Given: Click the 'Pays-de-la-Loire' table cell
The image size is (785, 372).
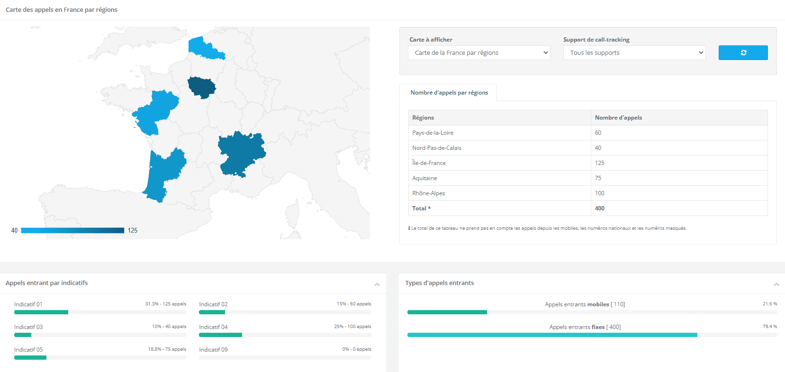Looking at the screenshot, I should 500,133.
